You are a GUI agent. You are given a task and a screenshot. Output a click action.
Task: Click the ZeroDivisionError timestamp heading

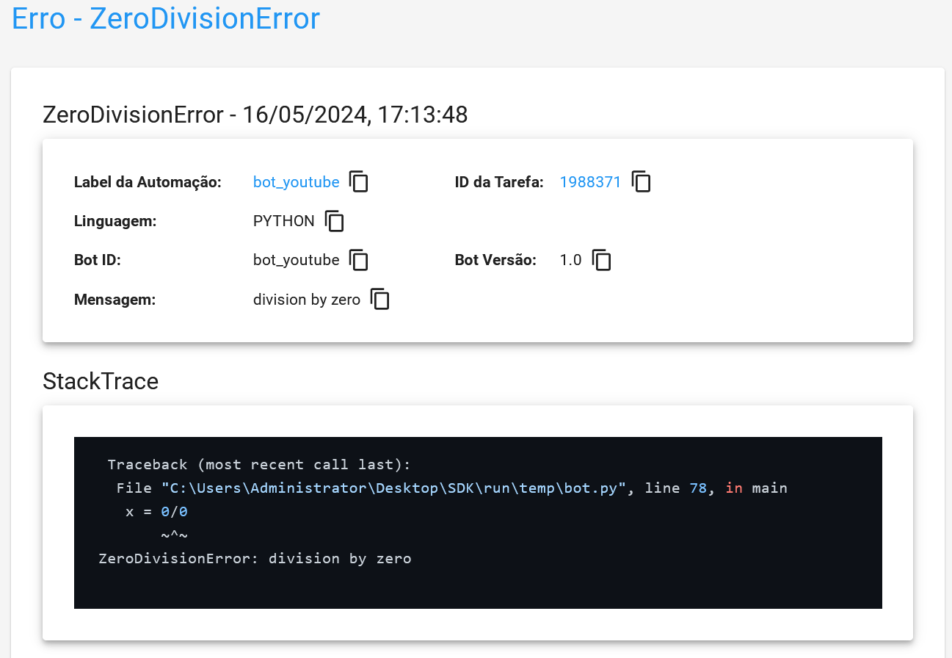[x=255, y=115]
